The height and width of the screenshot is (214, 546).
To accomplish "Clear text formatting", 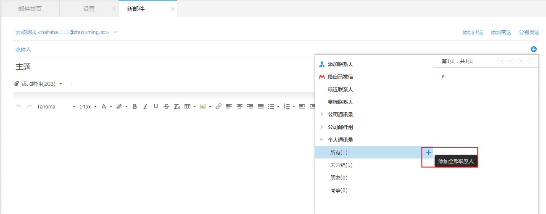I will pyautogui.click(x=177, y=106).
